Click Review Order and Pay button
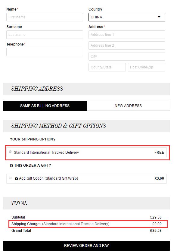Viewport: 174px width, 252px height. [x=86, y=246]
